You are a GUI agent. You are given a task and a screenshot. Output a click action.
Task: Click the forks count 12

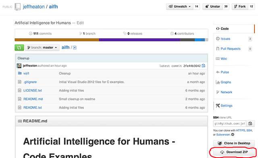[x=251, y=6]
